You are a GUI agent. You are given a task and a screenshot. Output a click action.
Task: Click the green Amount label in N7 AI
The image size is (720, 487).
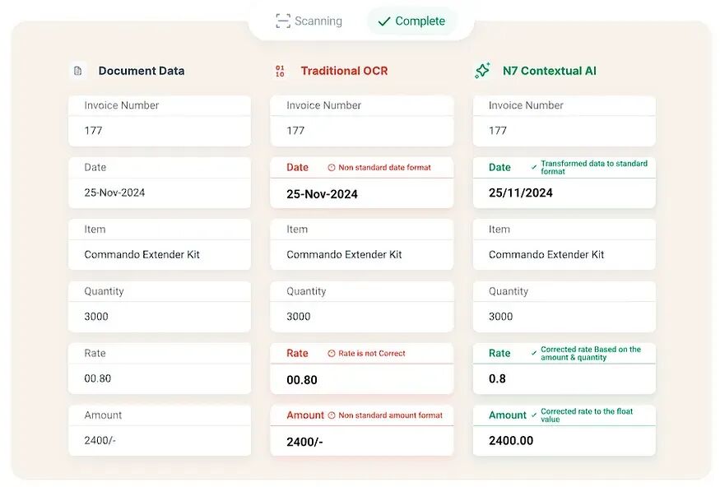(x=508, y=415)
